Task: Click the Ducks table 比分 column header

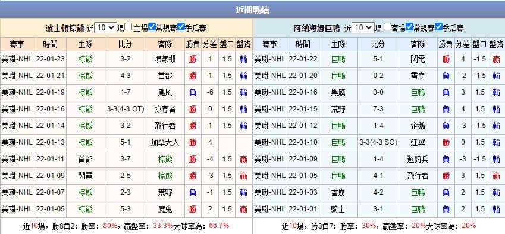Action: coord(378,44)
